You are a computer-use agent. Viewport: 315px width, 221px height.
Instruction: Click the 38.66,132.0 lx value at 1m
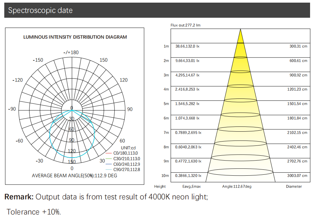[x=187, y=46]
